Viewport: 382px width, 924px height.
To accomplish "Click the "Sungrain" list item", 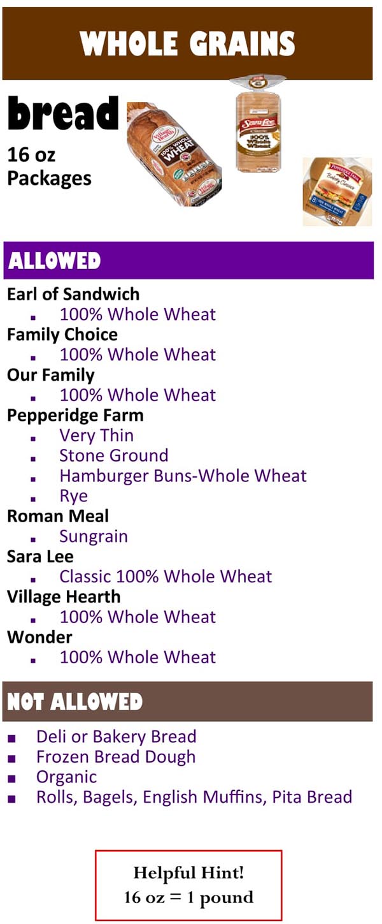I will pyautogui.click(x=94, y=536).
